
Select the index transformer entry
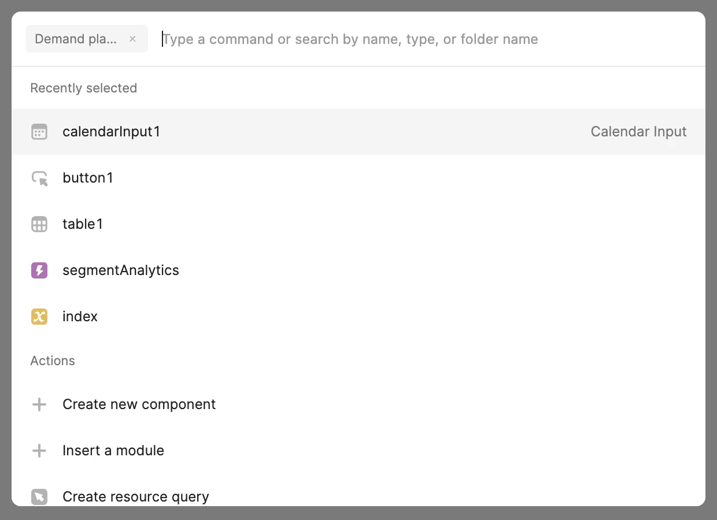pyautogui.click(x=80, y=317)
